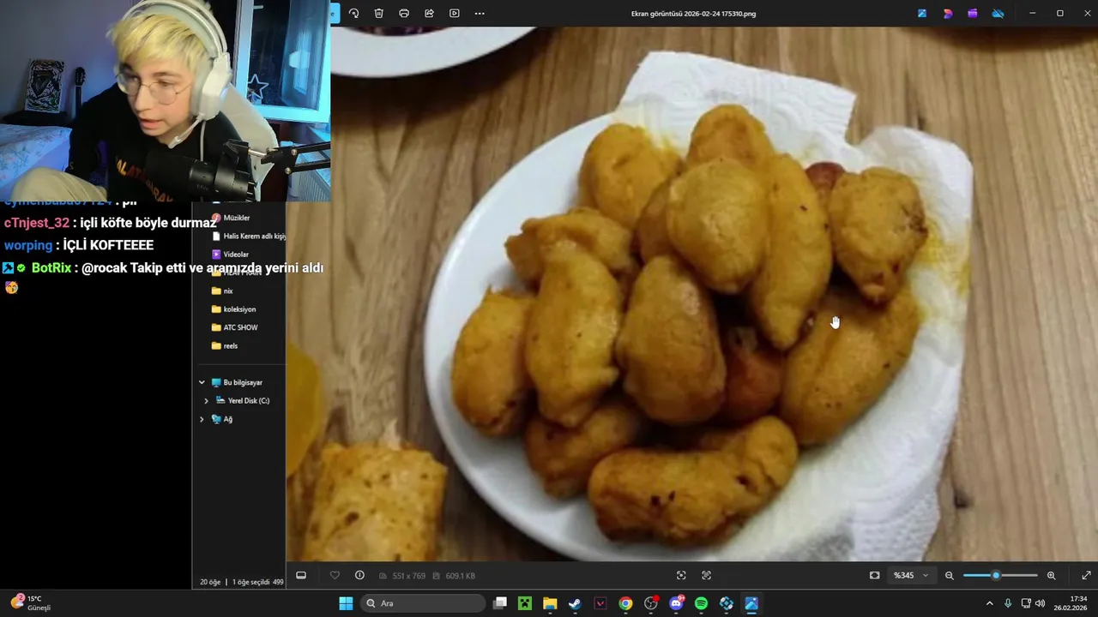Collapse the Bu bilgisayar tree node

(202, 382)
